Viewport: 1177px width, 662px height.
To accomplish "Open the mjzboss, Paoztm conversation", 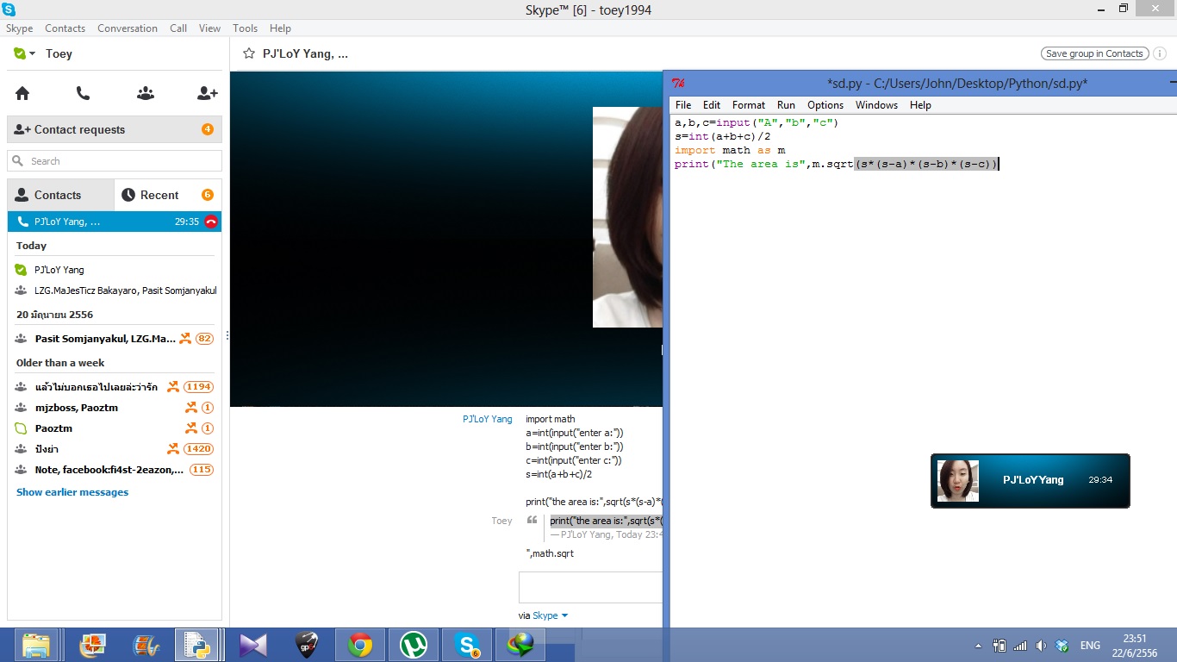I will click(x=115, y=408).
